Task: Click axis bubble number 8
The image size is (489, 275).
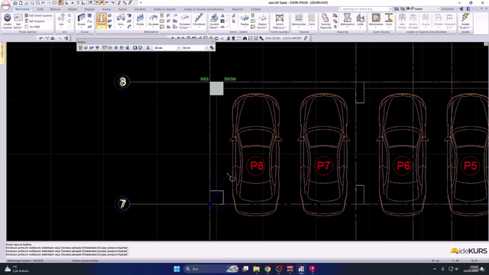Action: tap(122, 82)
